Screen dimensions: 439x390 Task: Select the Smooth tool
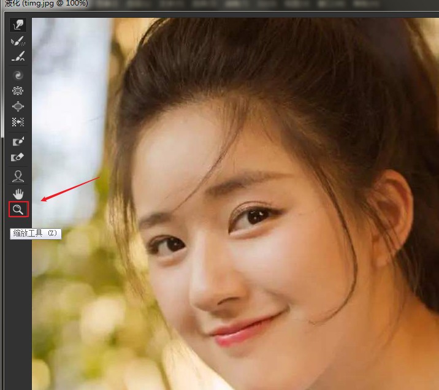click(x=18, y=56)
